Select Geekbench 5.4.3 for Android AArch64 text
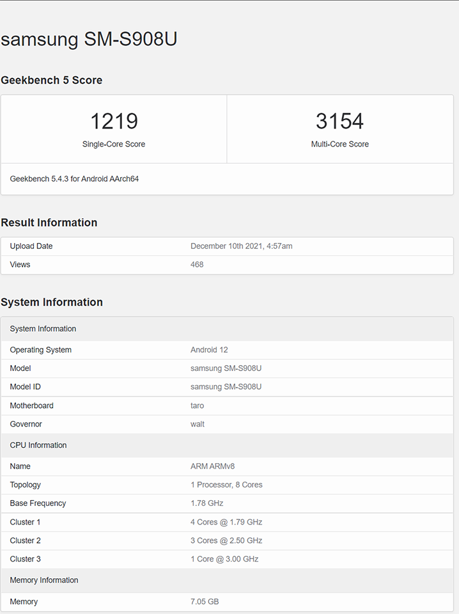Screen dimensions: 459x614 (x=74, y=179)
